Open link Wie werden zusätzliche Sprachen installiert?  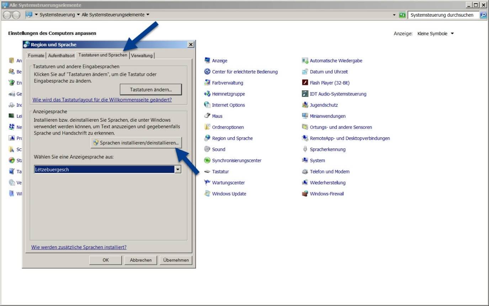(x=79, y=247)
